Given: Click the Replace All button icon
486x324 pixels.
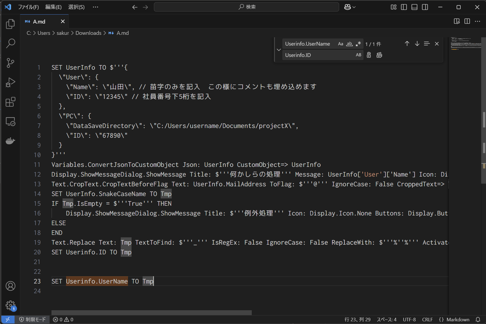Looking at the screenshot, I should [x=379, y=55].
